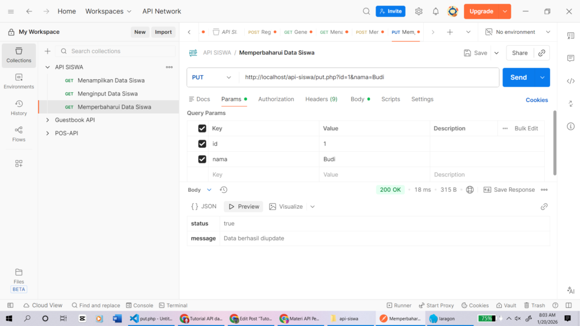Click the Environments sidebar icon
Image resolution: width=580 pixels, height=326 pixels.
point(19,81)
